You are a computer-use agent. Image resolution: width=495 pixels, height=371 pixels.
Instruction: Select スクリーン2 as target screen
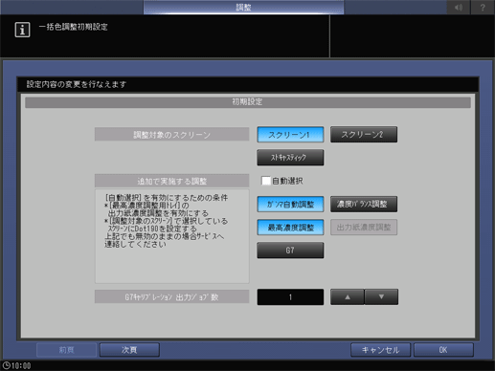pyautogui.click(x=364, y=135)
